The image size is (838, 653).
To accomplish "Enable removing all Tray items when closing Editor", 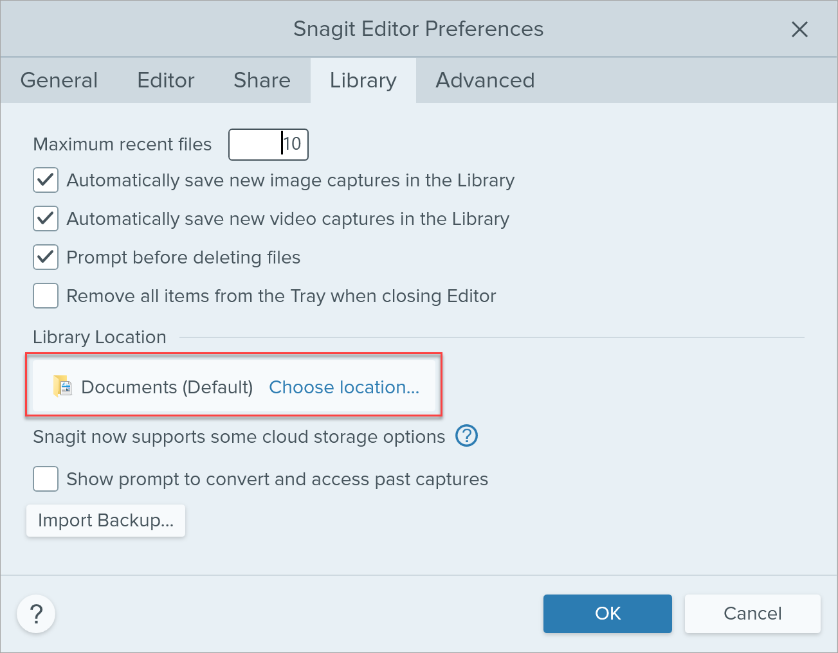I will click(x=45, y=296).
